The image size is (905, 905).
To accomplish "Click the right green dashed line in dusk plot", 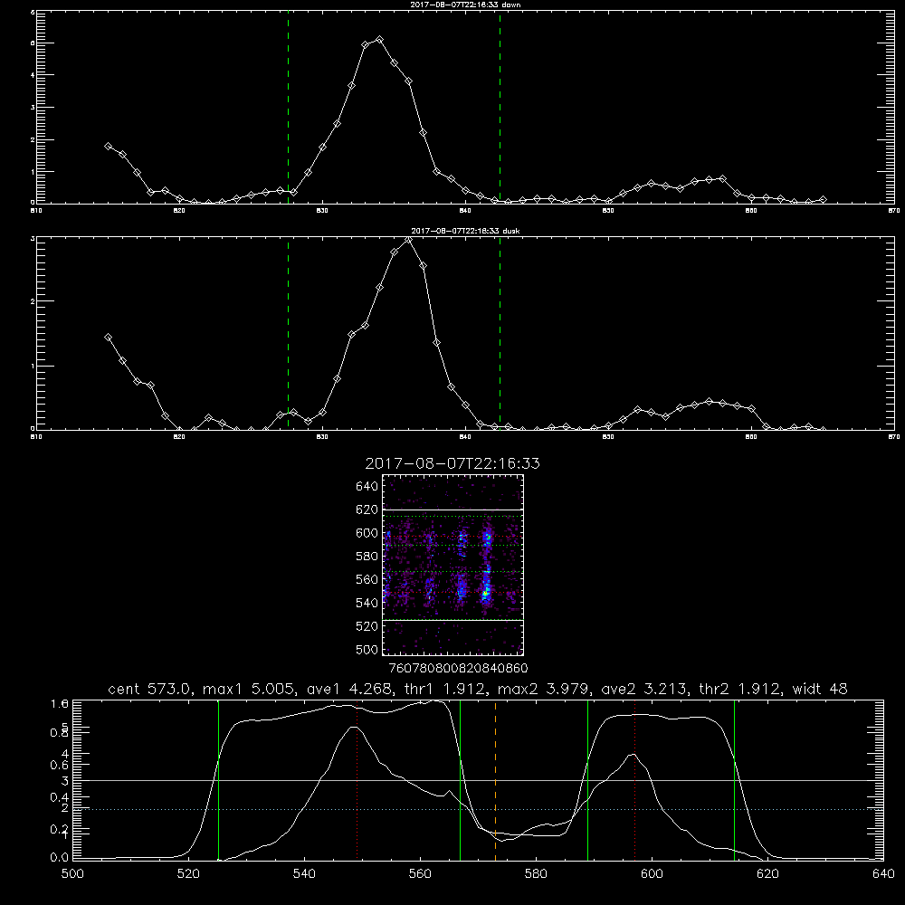I will pos(500,334).
